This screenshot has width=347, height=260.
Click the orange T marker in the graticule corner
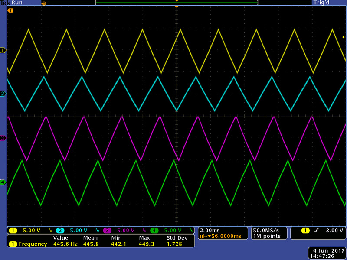(x=11, y=10)
